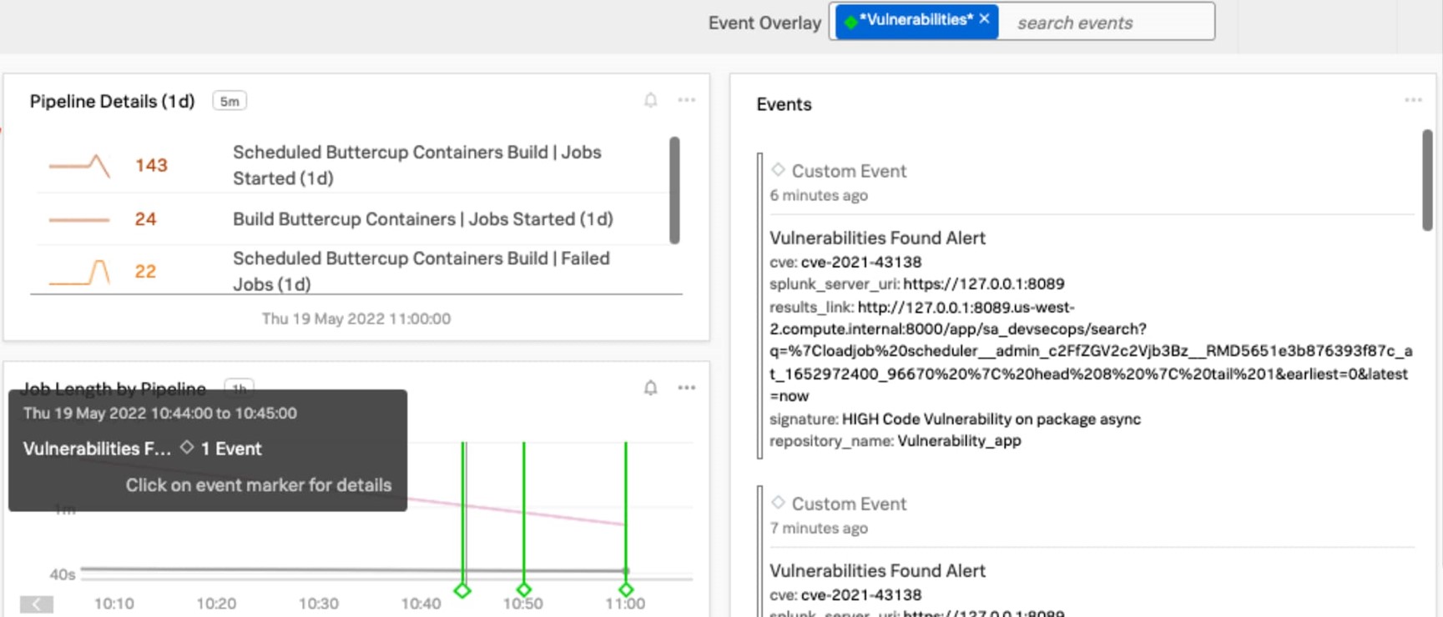
Task: Select Build Buttercup Containers Jobs Started row
Action: pos(422,219)
